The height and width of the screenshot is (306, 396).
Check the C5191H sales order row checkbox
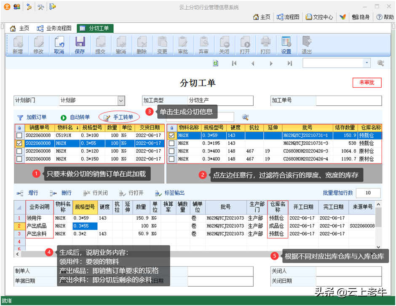(x=19, y=136)
